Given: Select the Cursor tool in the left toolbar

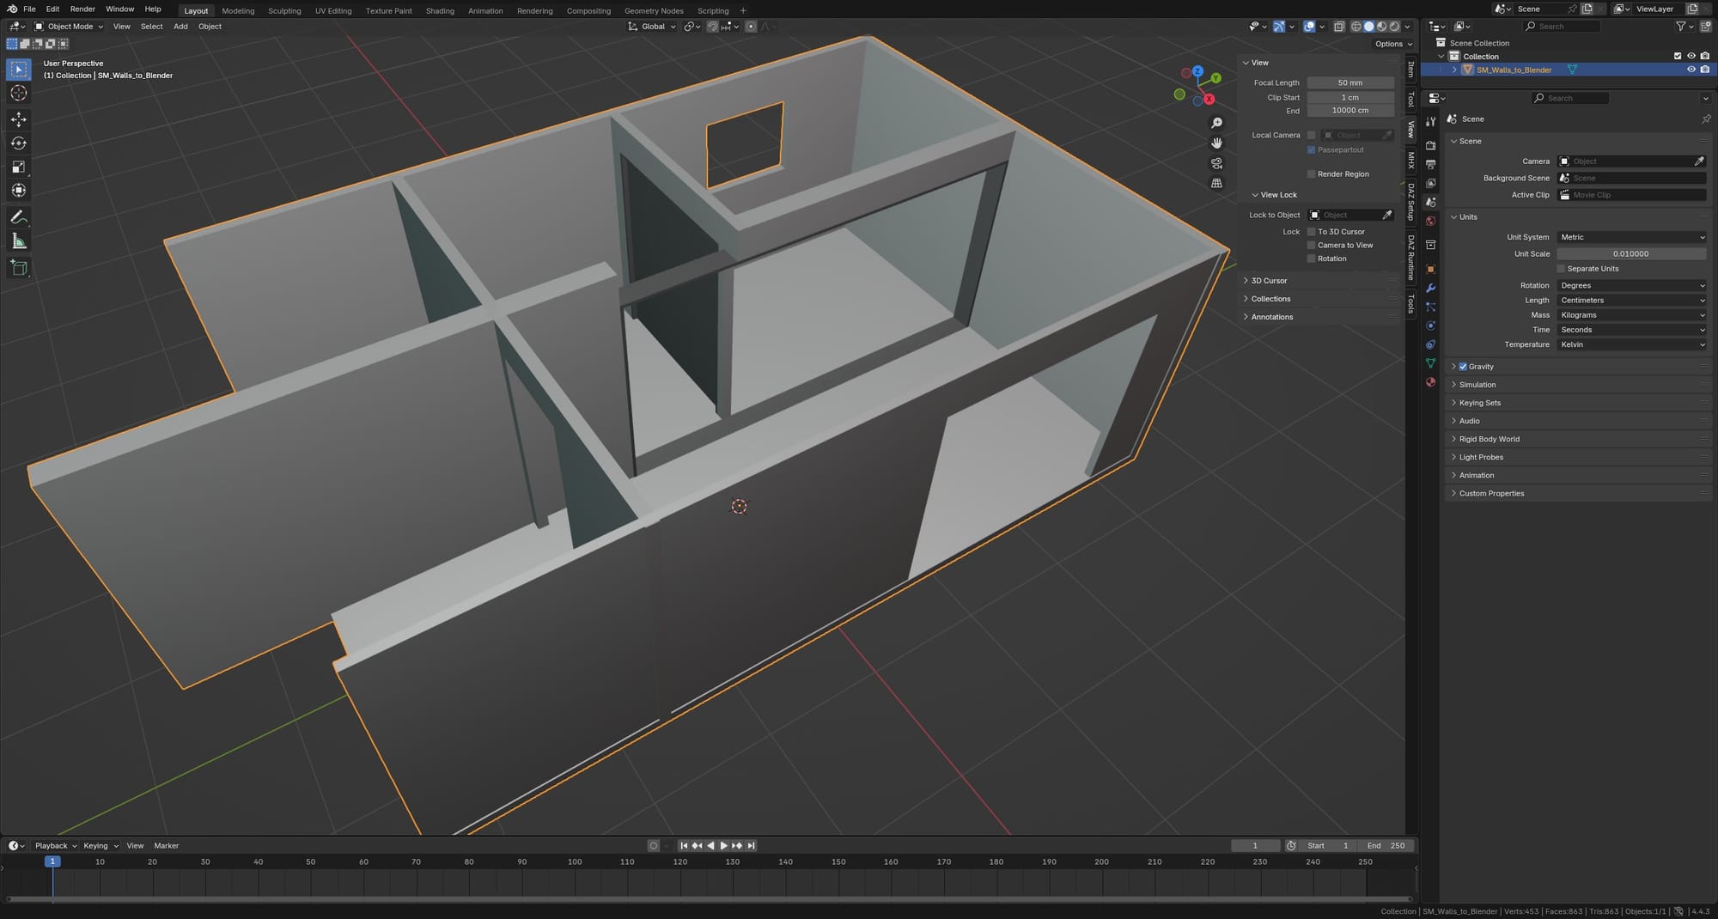Looking at the screenshot, I should pyautogui.click(x=19, y=93).
